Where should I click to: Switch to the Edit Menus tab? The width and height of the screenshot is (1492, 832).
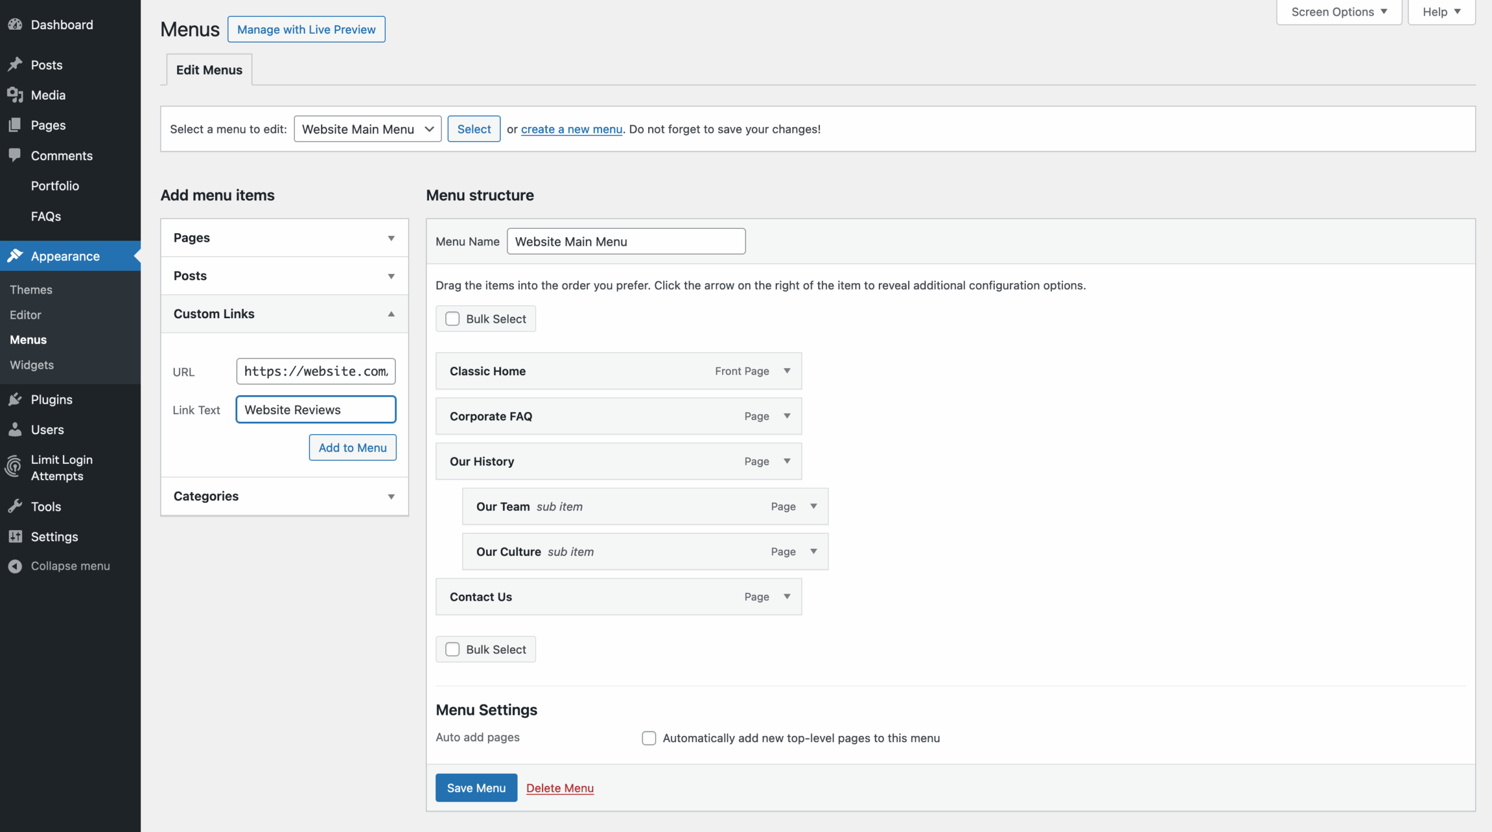[208, 69]
